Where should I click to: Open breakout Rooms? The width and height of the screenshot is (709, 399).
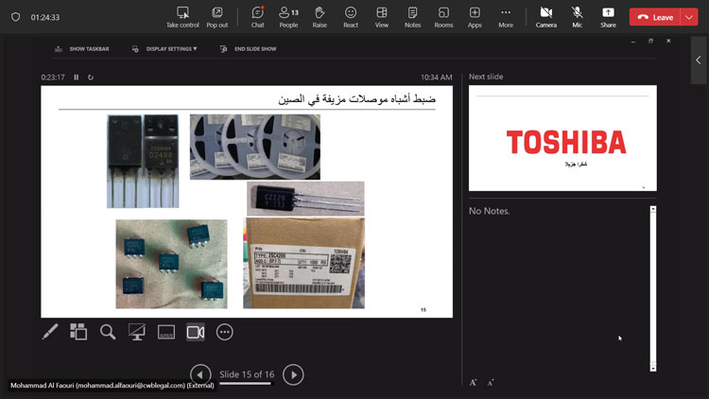[x=443, y=16]
